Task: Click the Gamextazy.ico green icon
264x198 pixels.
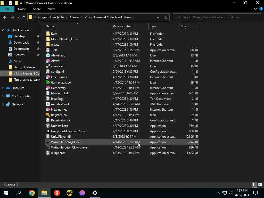Action: tap(48, 82)
